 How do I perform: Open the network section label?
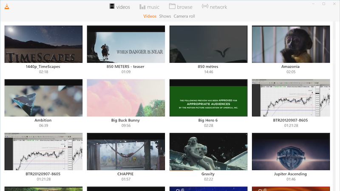pos(218,7)
